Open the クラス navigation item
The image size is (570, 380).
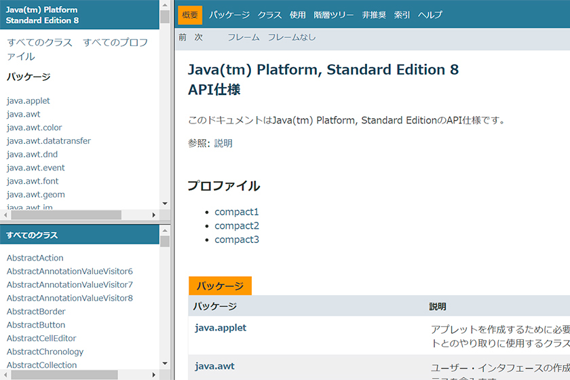click(x=269, y=15)
